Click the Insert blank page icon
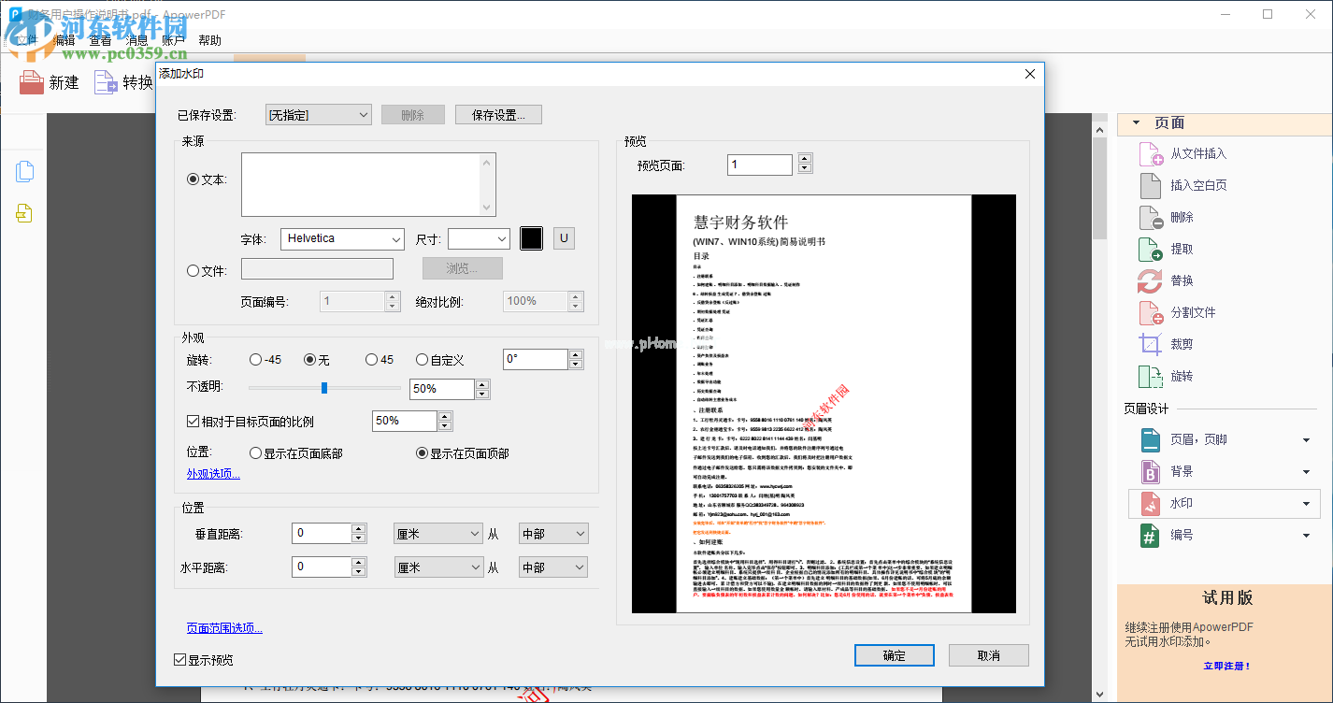 point(1150,185)
